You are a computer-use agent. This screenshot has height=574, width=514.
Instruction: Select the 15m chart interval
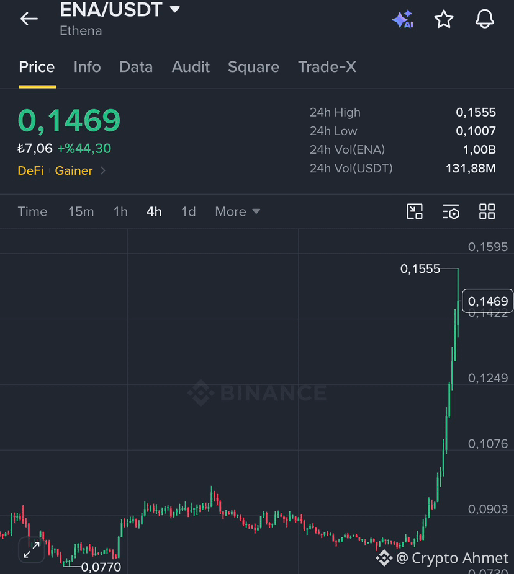81,211
